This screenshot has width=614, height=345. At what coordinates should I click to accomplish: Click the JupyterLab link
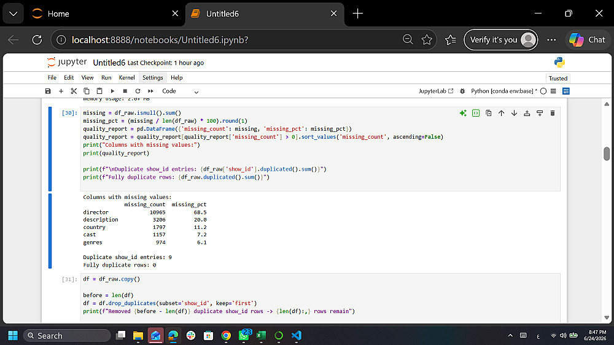pos(436,91)
